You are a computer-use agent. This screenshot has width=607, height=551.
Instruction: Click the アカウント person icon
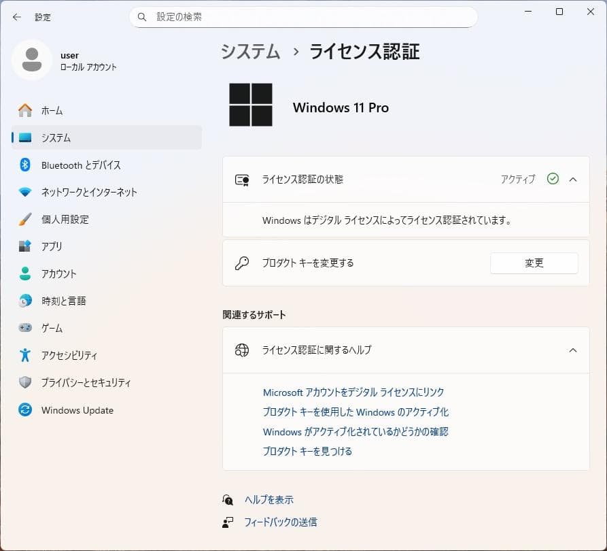point(25,273)
